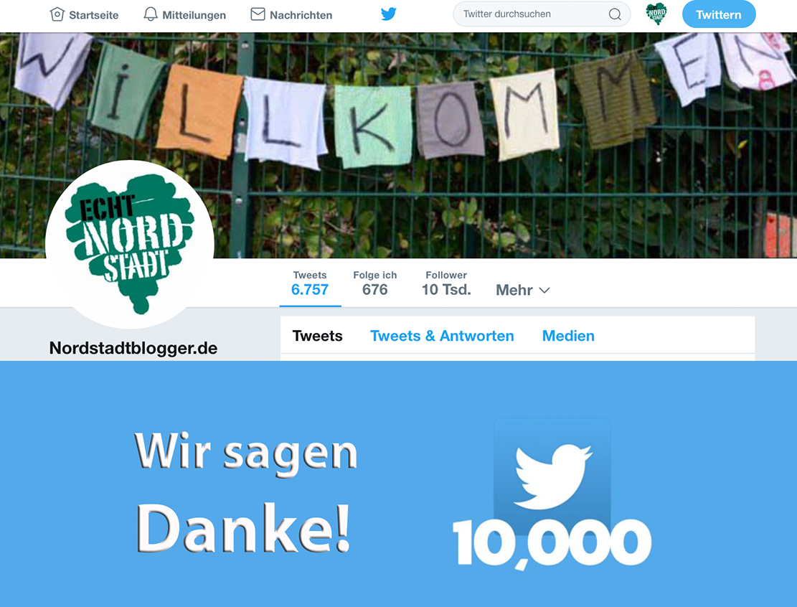This screenshot has height=607, width=797.
Task: Click the Twittern button
Action: pos(719,14)
